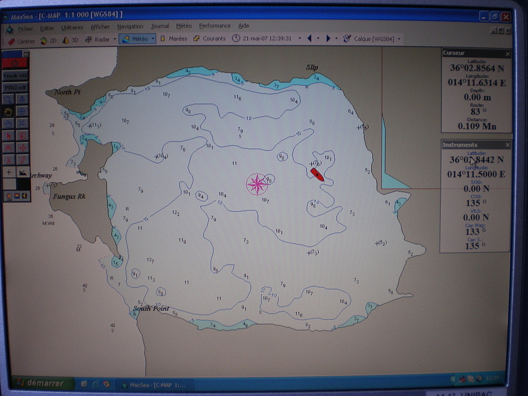This screenshot has width=528, height=396.
Task: Toggle the Radar overlay button
Action: pyautogui.click(x=97, y=39)
